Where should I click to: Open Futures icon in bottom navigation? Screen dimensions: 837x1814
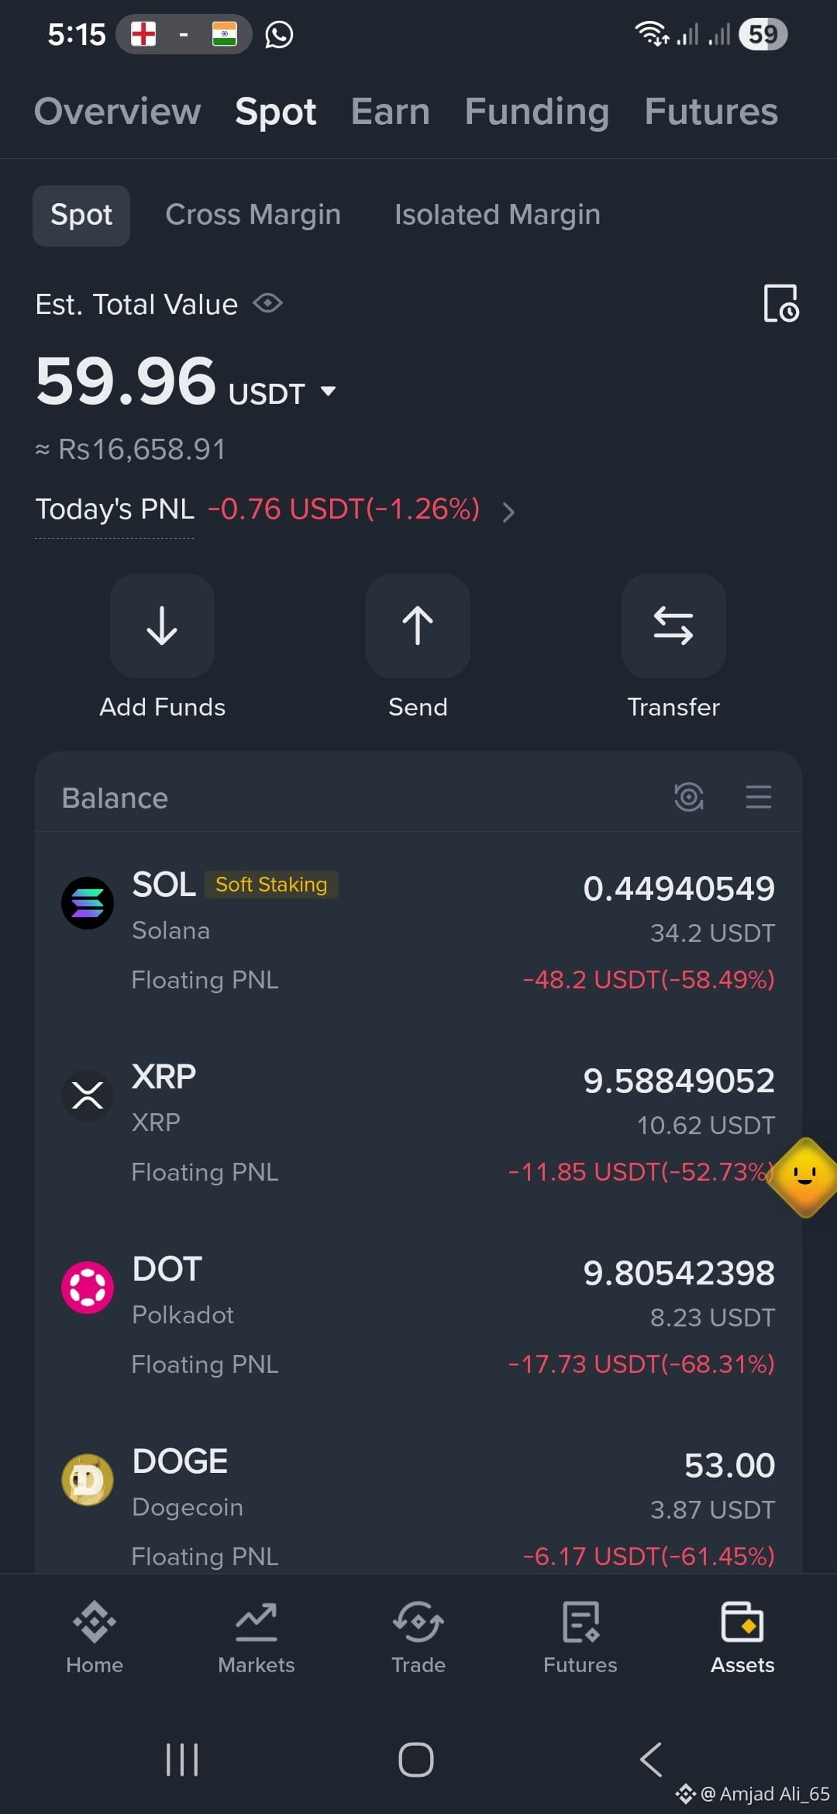click(580, 1622)
